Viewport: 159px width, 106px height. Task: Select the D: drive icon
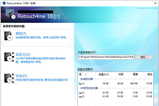point(80,93)
